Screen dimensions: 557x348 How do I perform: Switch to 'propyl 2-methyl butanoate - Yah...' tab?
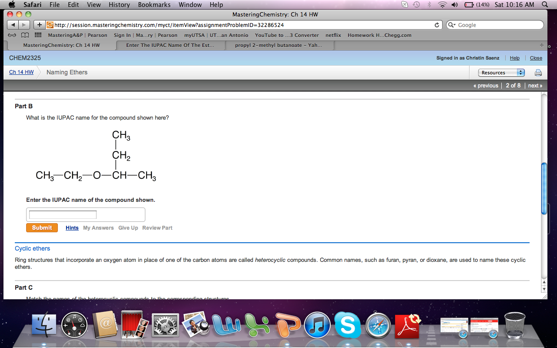(278, 45)
